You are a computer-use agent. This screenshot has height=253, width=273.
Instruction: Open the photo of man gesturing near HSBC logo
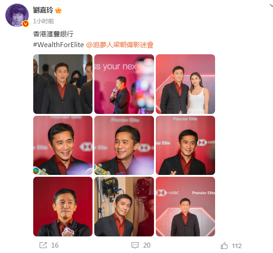(x=185, y=145)
